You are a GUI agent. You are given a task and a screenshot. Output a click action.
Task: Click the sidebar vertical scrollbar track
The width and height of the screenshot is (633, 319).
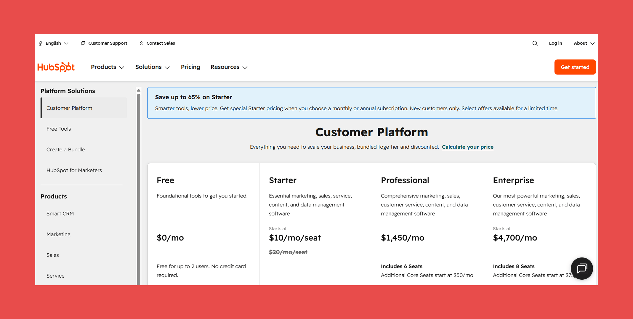(138, 189)
